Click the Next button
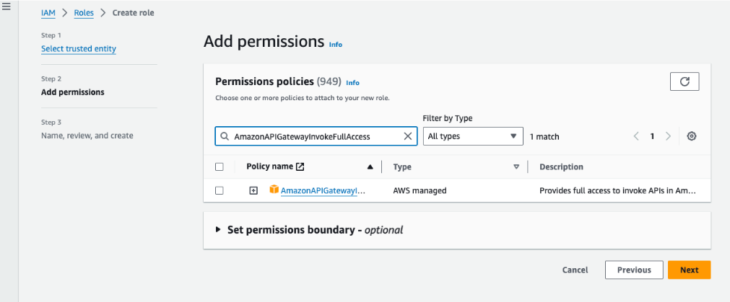 [x=689, y=270]
